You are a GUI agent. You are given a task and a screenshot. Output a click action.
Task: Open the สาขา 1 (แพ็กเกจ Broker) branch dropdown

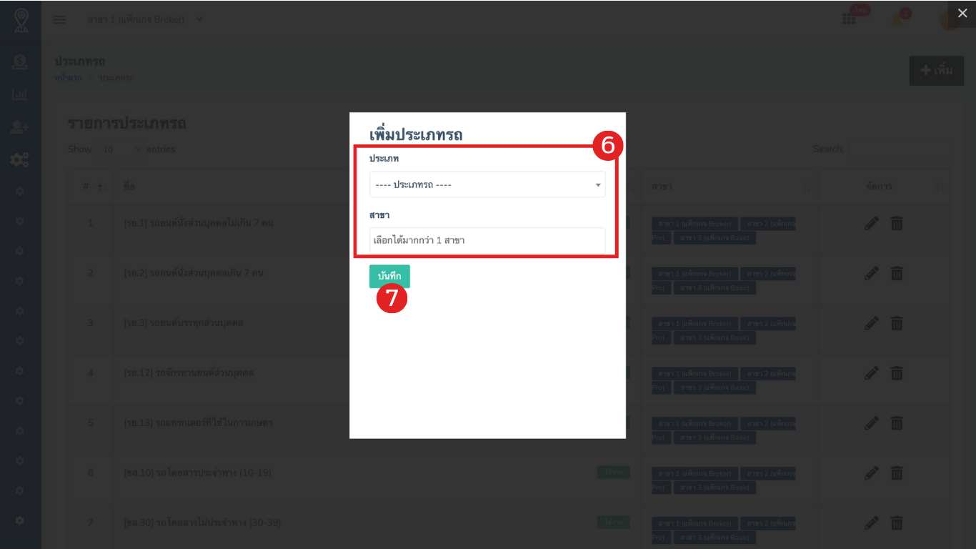(144, 19)
